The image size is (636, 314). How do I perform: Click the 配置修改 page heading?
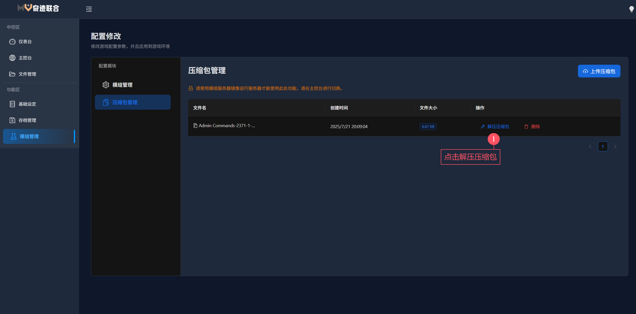coord(106,36)
